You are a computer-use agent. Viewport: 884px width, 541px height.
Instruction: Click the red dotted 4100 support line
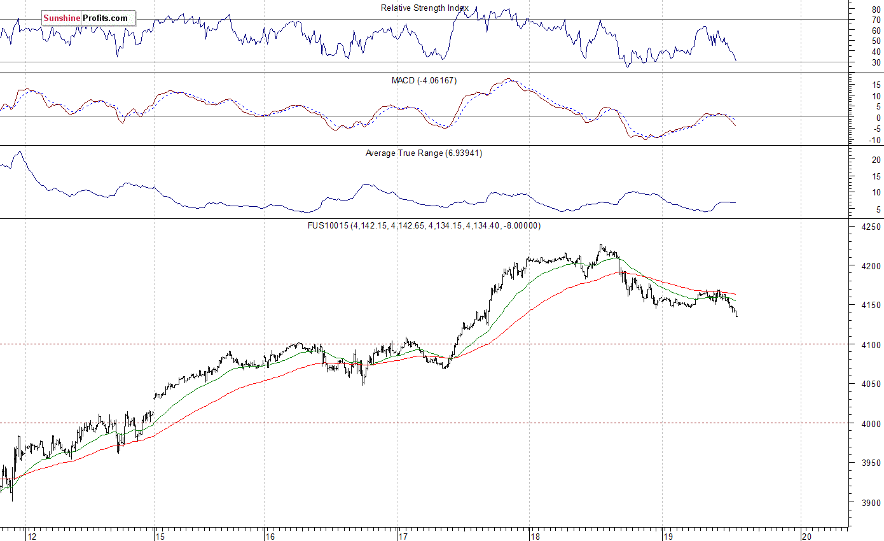(x=424, y=344)
